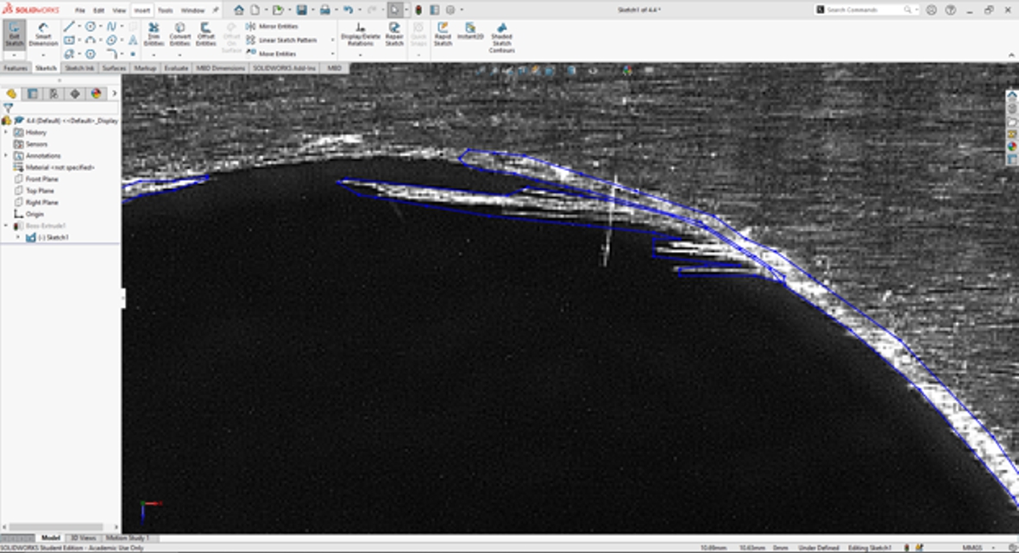The height and width of the screenshot is (553, 1019).
Task: Click the Print icon
Action: pos(325,9)
